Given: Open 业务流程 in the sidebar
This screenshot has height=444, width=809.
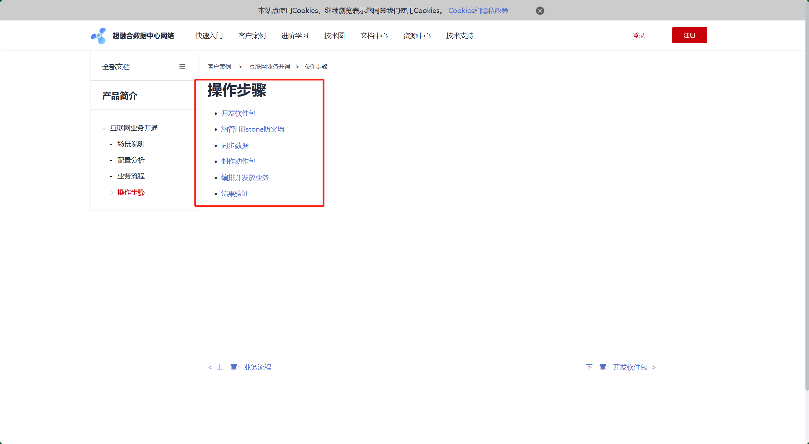Looking at the screenshot, I should [131, 176].
